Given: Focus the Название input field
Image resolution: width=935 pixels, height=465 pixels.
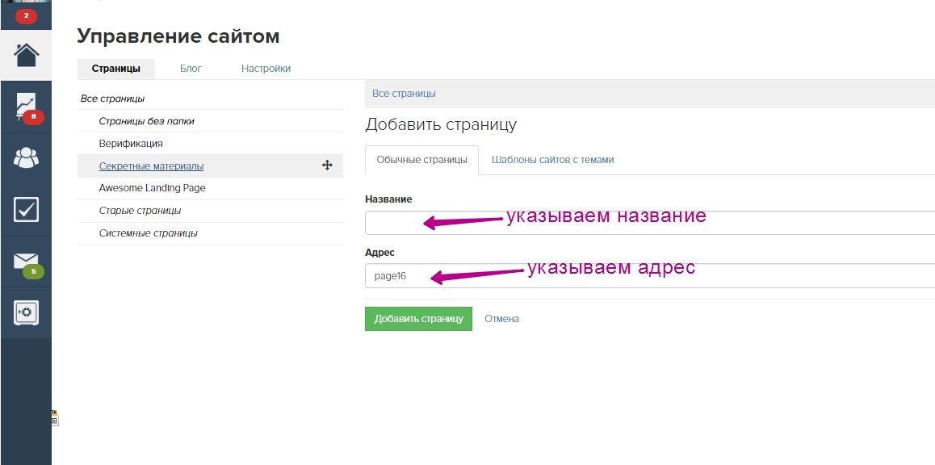Looking at the screenshot, I should 649,222.
